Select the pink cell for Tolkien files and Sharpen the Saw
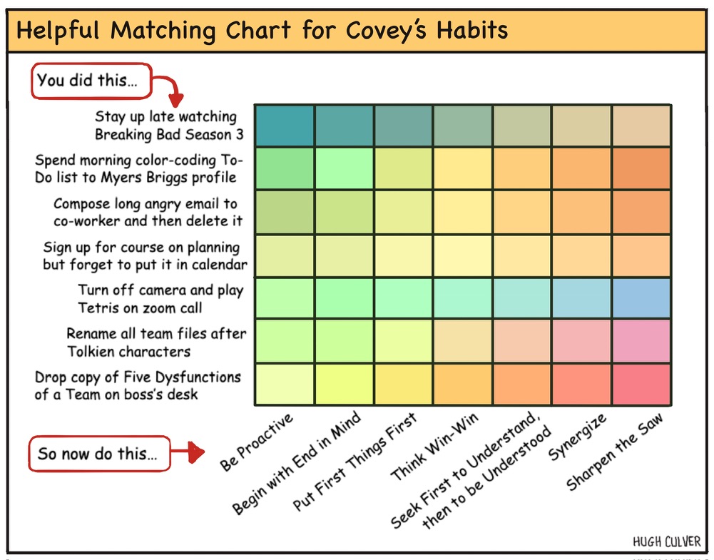Image resolution: width=714 pixels, height=560 pixels. tap(641, 341)
